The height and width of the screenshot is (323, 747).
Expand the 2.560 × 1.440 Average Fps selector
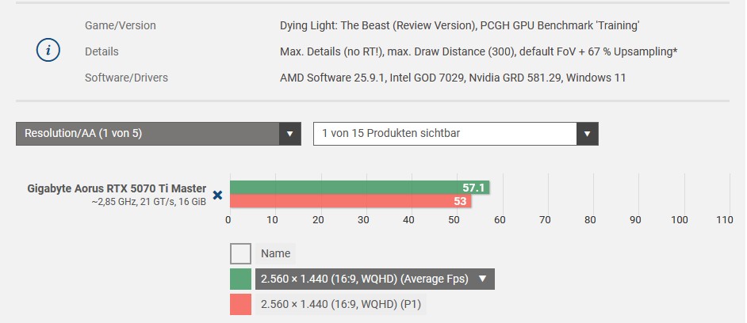pyautogui.click(x=375, y=279)
